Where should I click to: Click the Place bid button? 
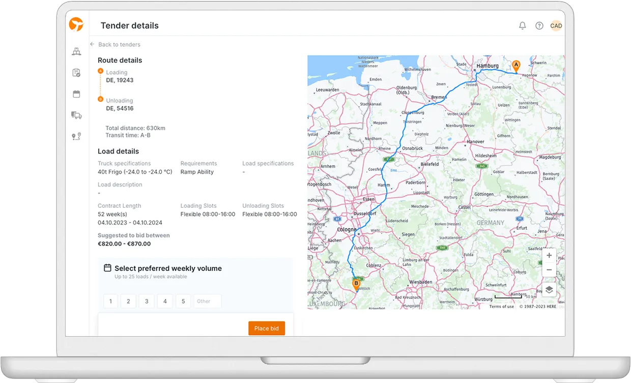[266, 328]
